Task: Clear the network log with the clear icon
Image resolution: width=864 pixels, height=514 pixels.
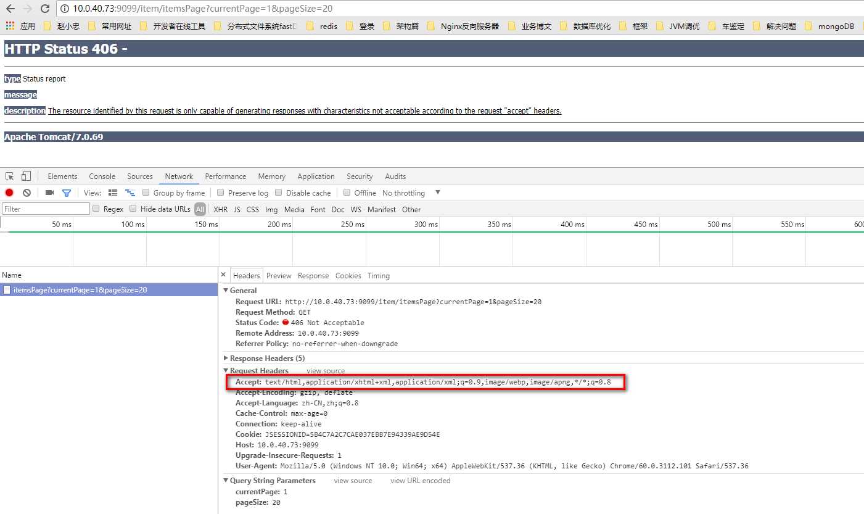Action: [x=27, y=193]
